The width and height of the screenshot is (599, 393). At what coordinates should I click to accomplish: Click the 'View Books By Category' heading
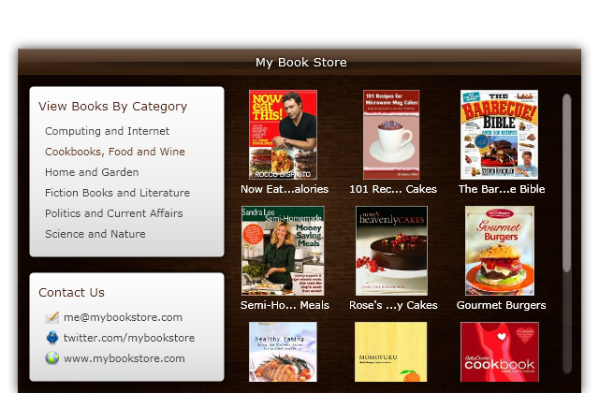point(112,107)
